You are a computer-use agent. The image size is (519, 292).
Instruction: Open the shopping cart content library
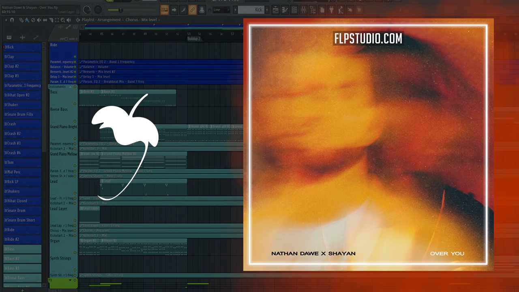(359, 10)
